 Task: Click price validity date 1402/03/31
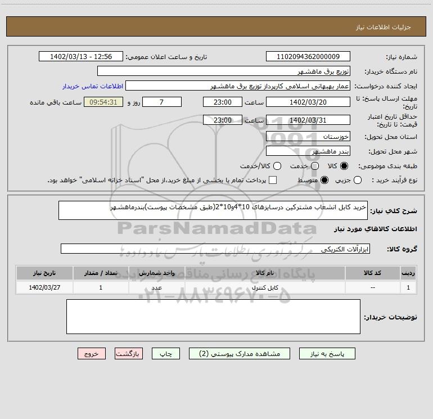click(x=308, y=120)
